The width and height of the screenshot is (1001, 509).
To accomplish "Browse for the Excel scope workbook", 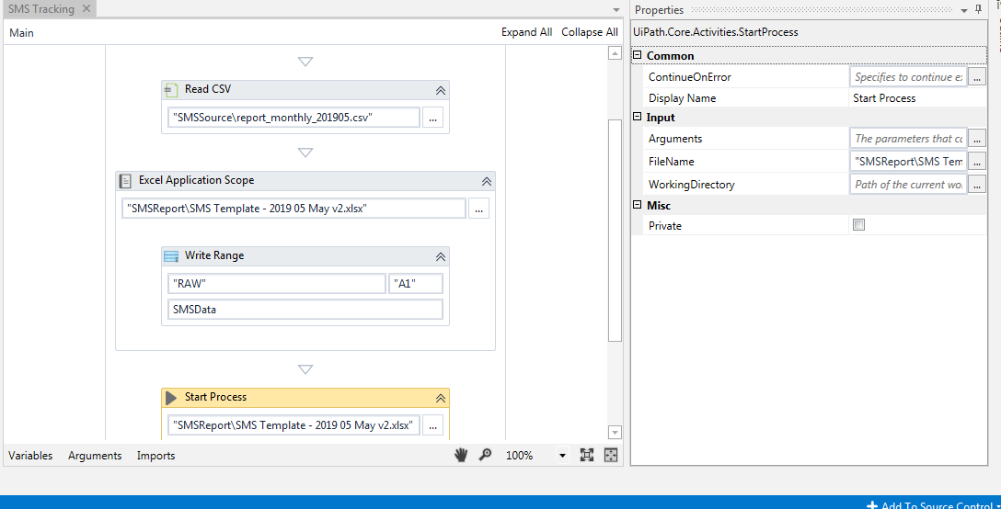I will pos(478,209).
